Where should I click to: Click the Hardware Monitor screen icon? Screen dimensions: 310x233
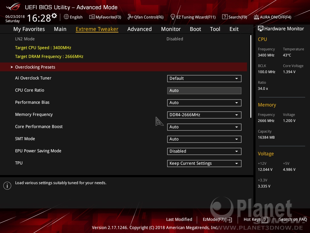point(261,29)
